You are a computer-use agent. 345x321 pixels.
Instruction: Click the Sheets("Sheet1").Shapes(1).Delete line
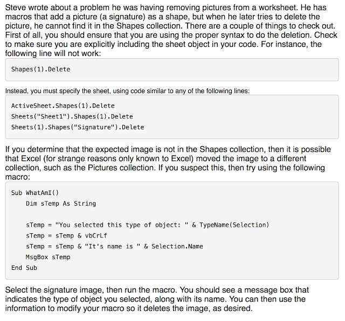pos(72,116)
